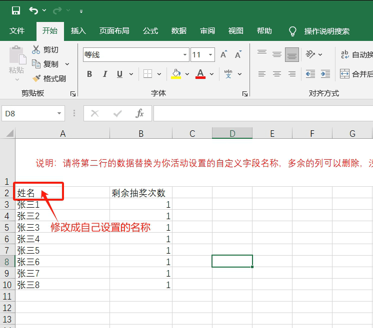Click the 复制 button
The height and width of the screenshot is (328, 373).
tap(45, 64)
